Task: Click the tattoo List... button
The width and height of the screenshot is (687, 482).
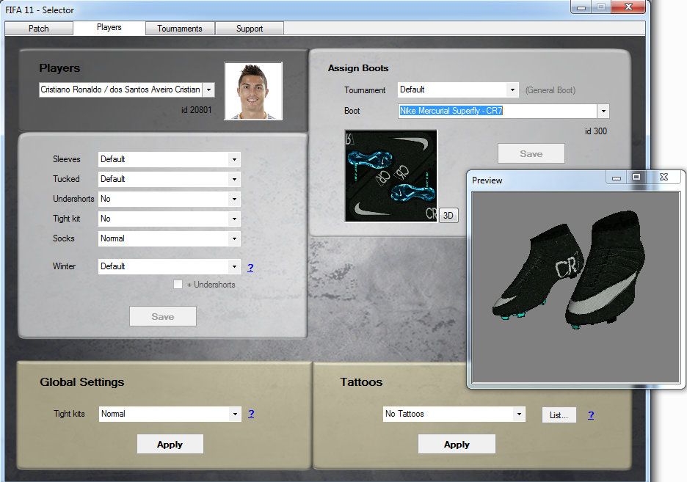Action: coord(559,415)
